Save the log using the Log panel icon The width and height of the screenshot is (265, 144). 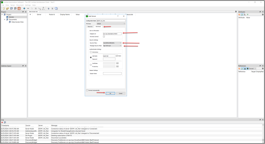tap(5, 122)
